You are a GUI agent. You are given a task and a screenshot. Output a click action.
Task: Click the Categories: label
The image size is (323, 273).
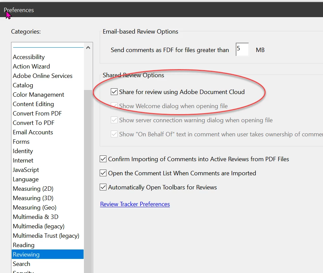pyautogui.click(x=26, y=32)
